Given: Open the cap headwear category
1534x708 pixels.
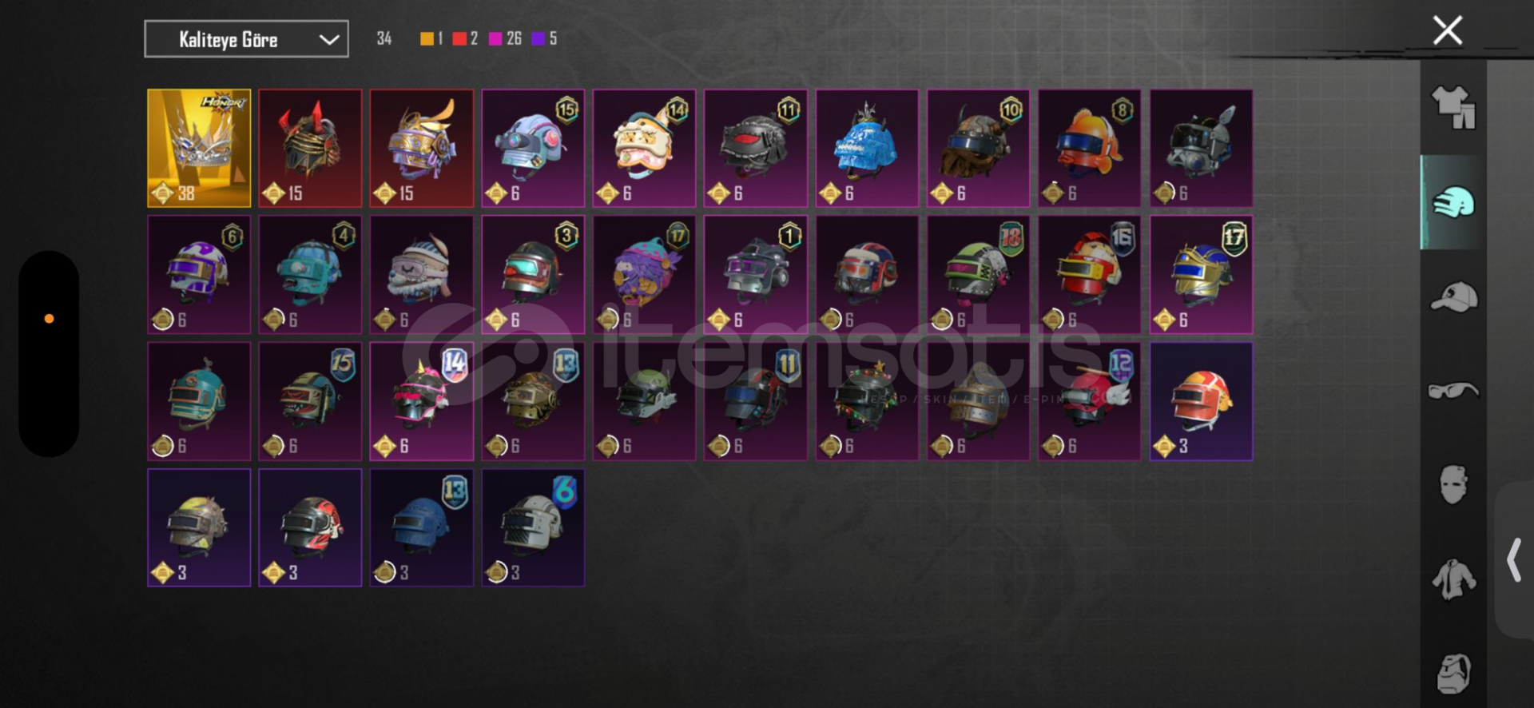Looking at the screenshot, I should tap(1453, 296).
